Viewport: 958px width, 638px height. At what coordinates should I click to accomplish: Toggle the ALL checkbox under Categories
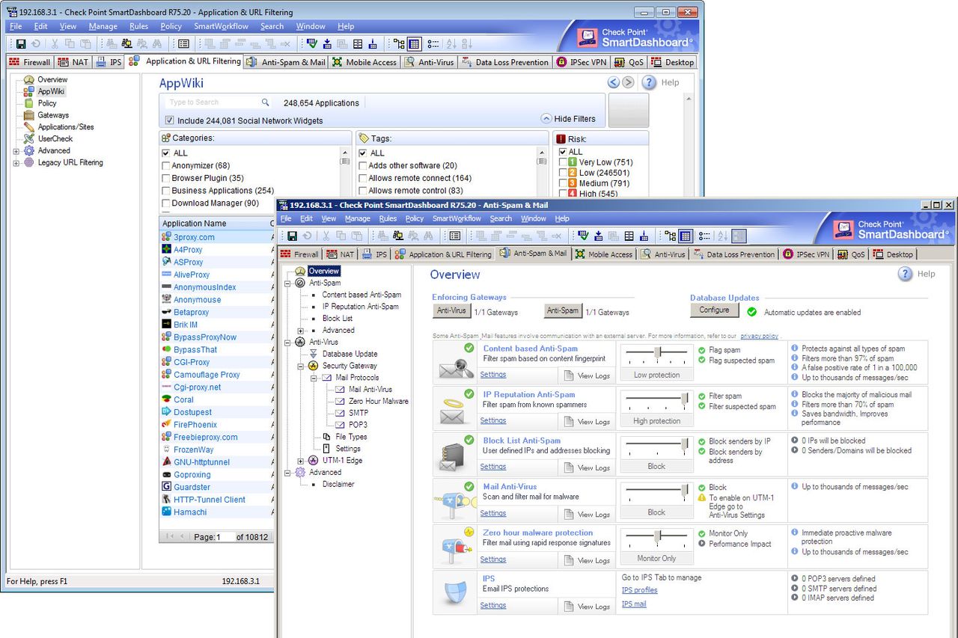point(166,153)
